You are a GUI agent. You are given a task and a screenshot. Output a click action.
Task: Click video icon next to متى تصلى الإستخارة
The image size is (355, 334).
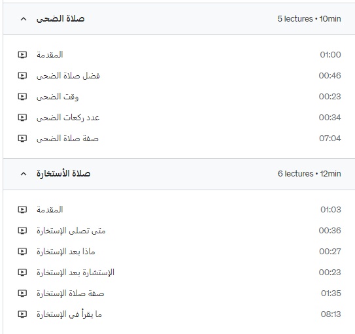pos(22,231)
